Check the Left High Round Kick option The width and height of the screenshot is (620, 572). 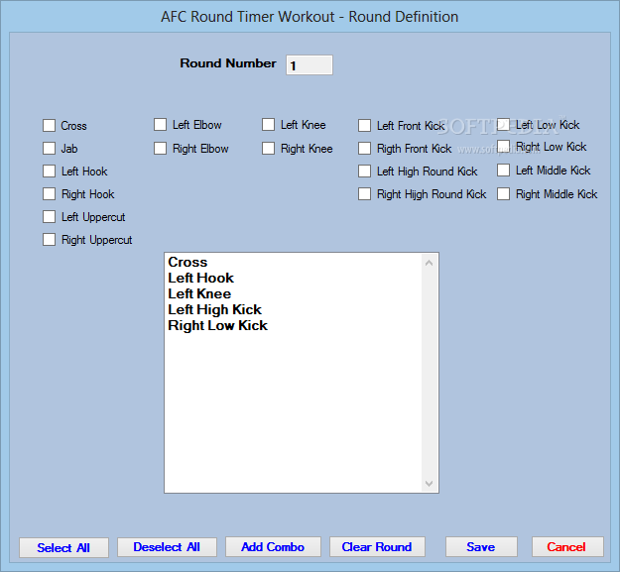pyautogui.click(x=365, y=172)
